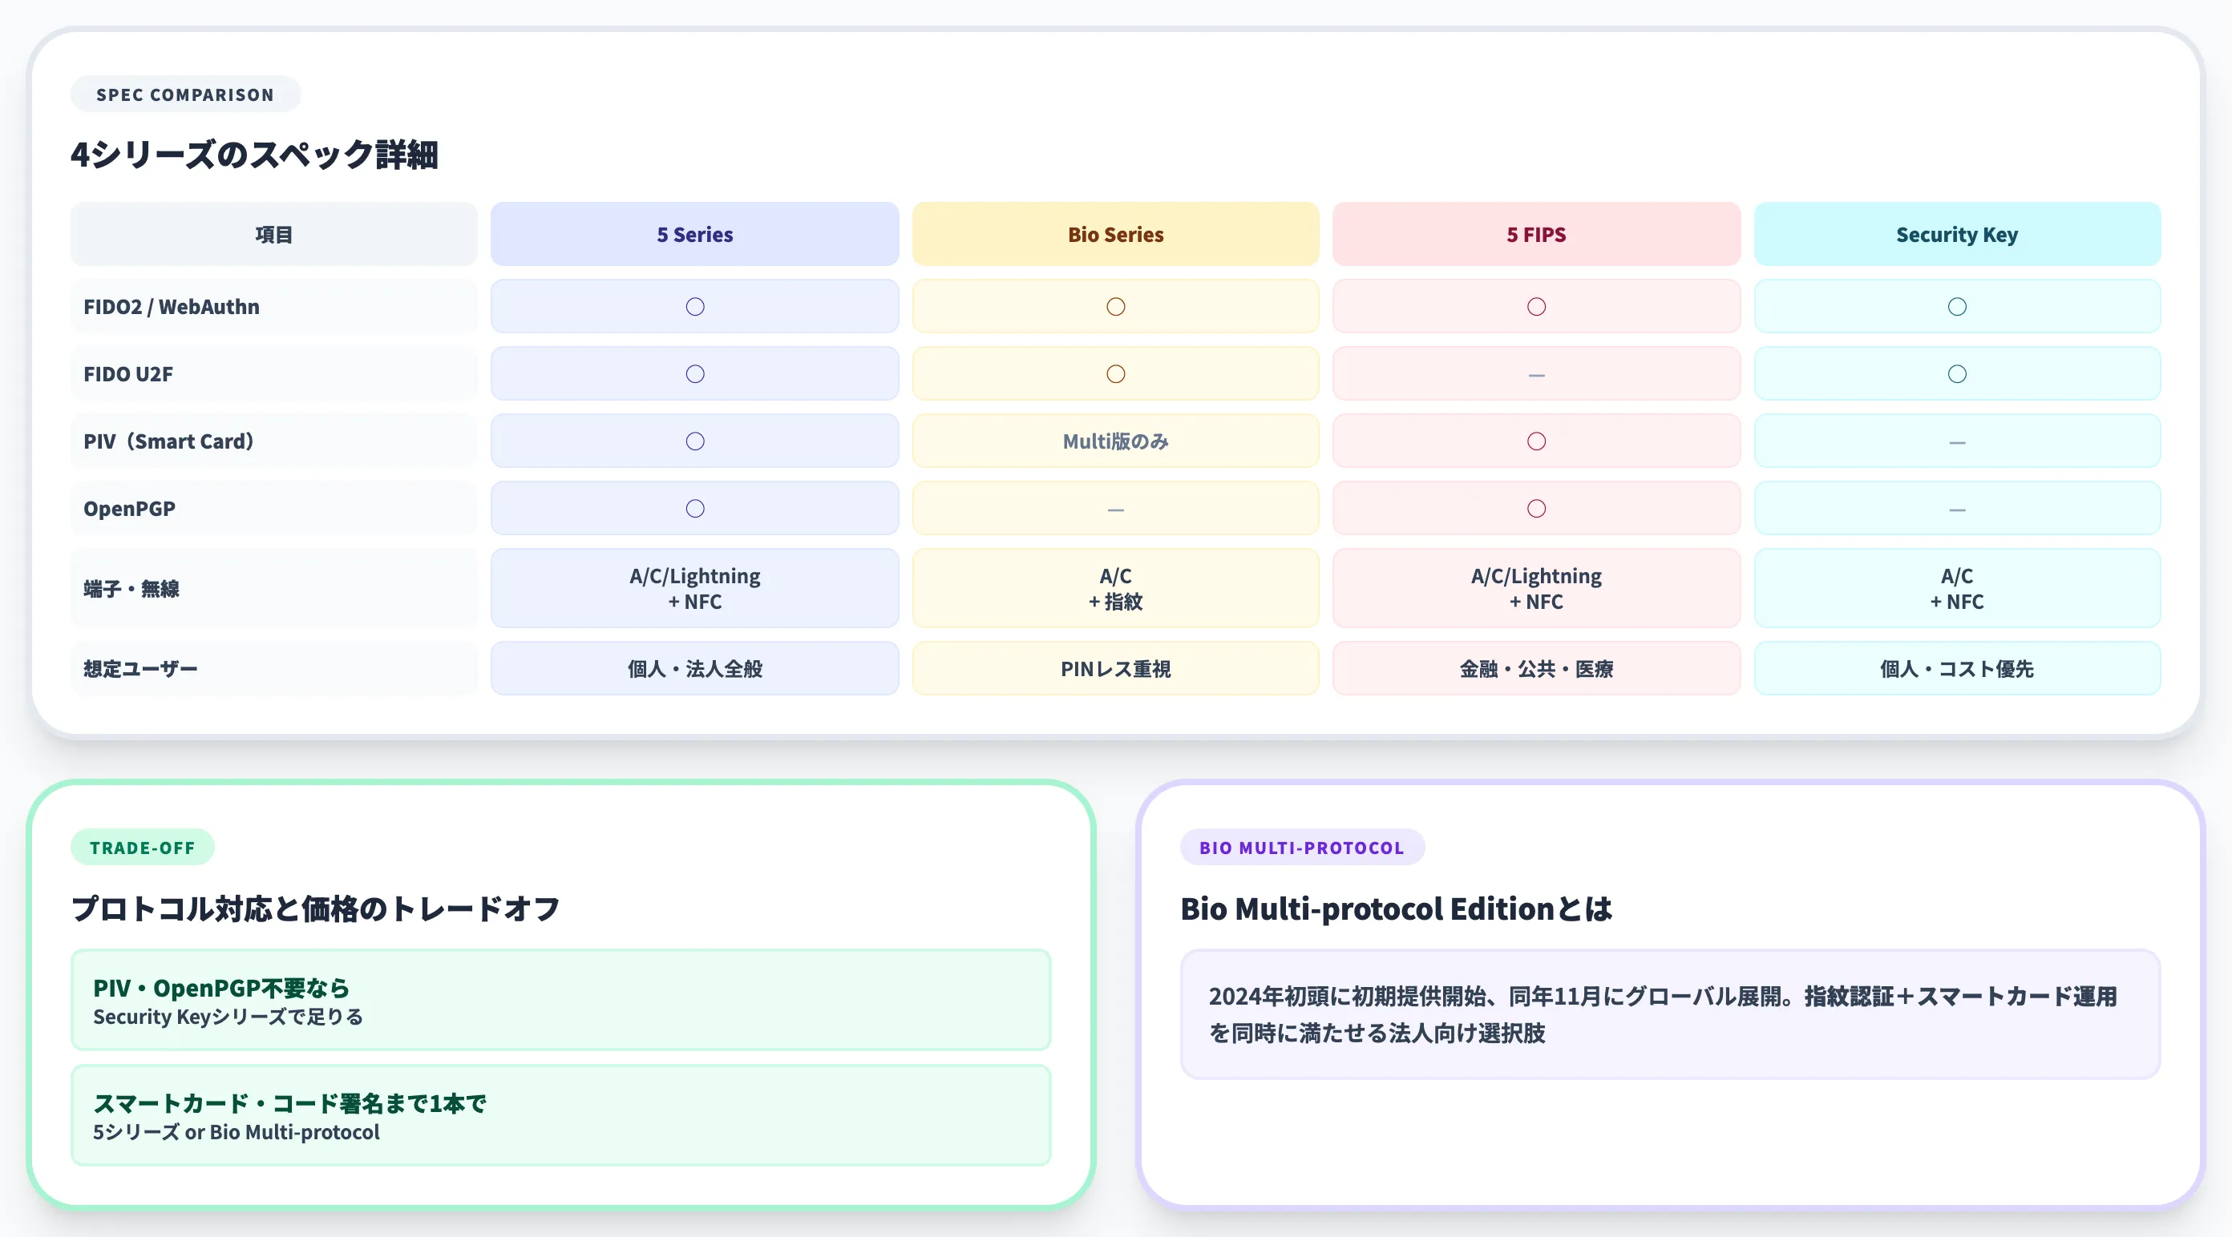Click the 個人・法人全般 cell
2232x1237 pixels.
pyautogui.click(x=695, y=668)
